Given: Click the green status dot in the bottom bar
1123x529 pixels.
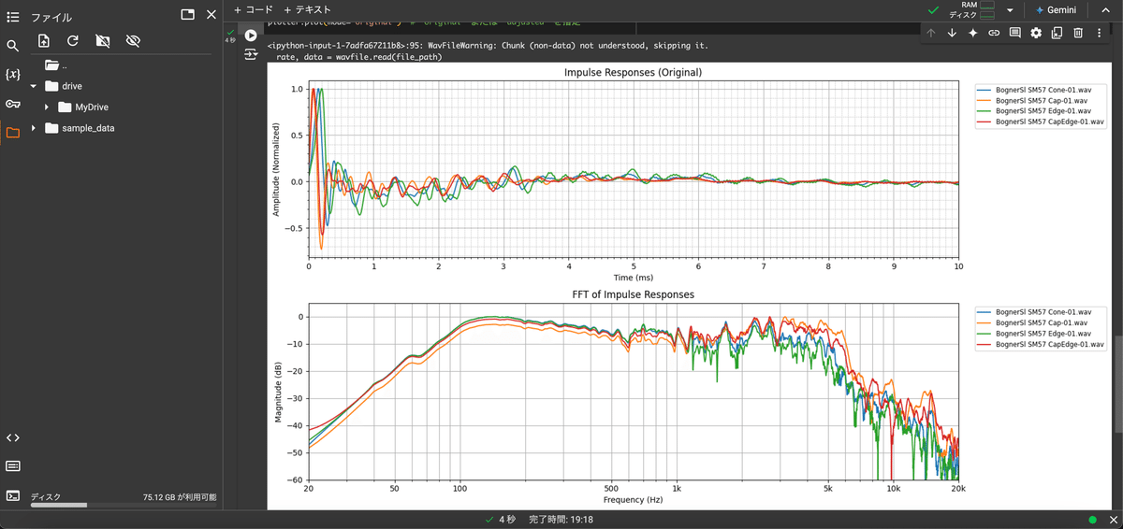Looking at the screenshot, I should [1092, 520].
